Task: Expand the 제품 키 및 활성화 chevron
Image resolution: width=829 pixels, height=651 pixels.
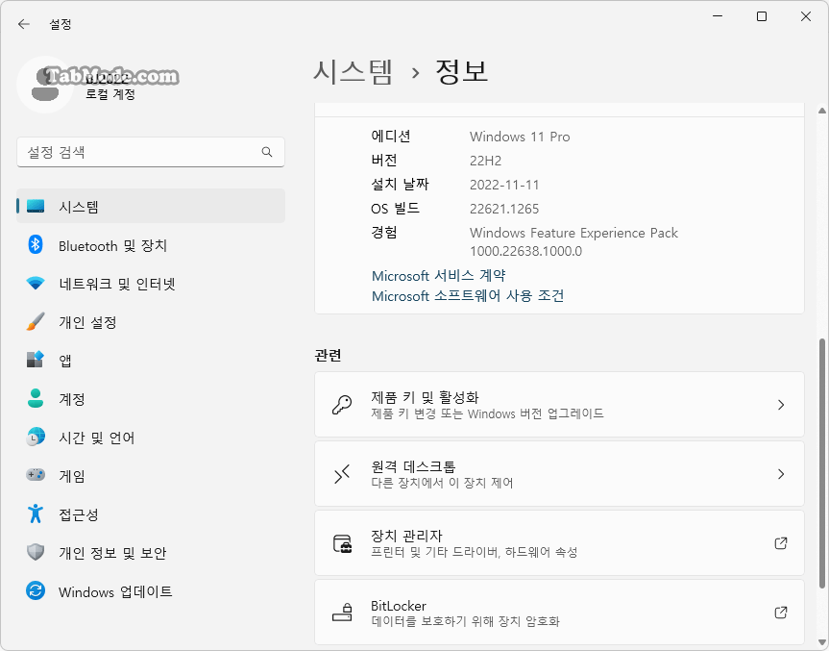Action: point(781,405)
